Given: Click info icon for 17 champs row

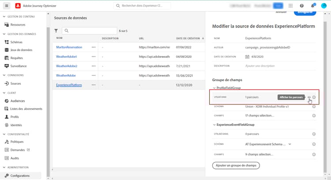Looking at the screenshot, I should point(314,116).
